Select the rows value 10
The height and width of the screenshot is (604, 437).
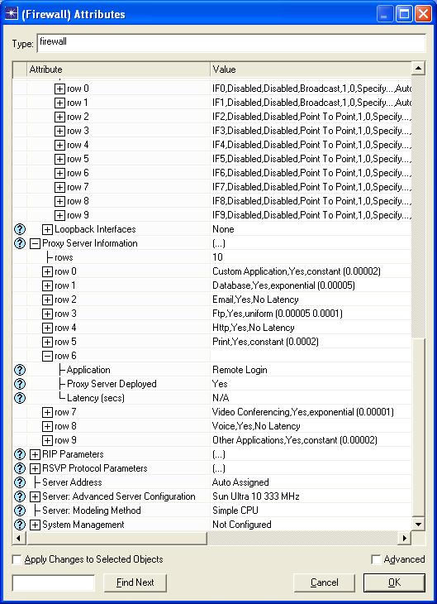coord(311,257)
